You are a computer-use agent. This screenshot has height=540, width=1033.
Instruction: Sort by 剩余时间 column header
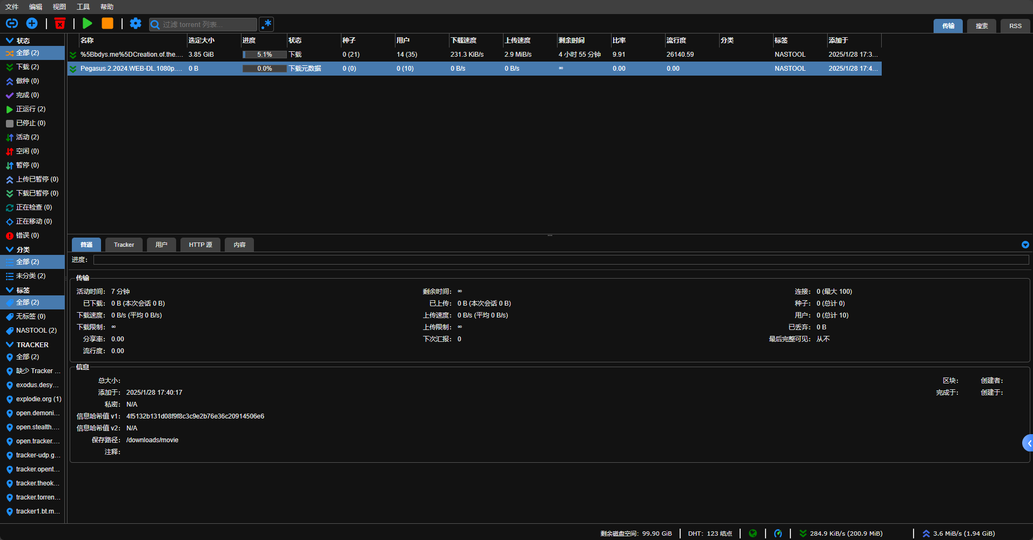(x=584, y=40)
